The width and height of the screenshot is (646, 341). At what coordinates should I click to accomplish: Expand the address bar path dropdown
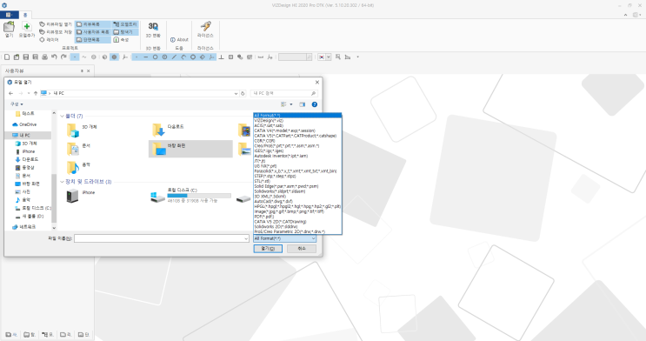click(236, 94)
